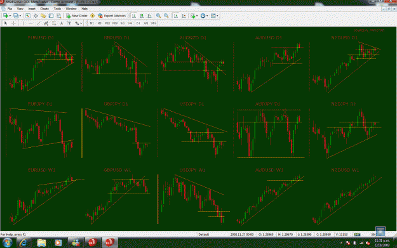397x248 pixels.
Task: Select the Fibonacci Retracement tool
Action: pyautogui.click(x=54, y=23)
